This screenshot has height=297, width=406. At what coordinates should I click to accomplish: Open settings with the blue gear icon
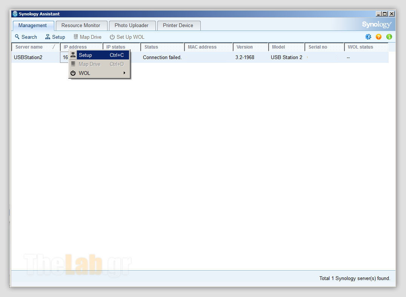(368, 37)
